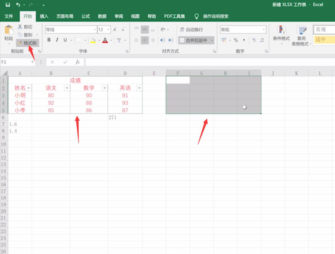Right-align the cell text
The image size is (335, 254).
(153, 40)
